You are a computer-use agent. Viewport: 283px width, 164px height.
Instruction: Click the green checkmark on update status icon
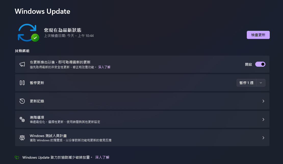(35, 38)
